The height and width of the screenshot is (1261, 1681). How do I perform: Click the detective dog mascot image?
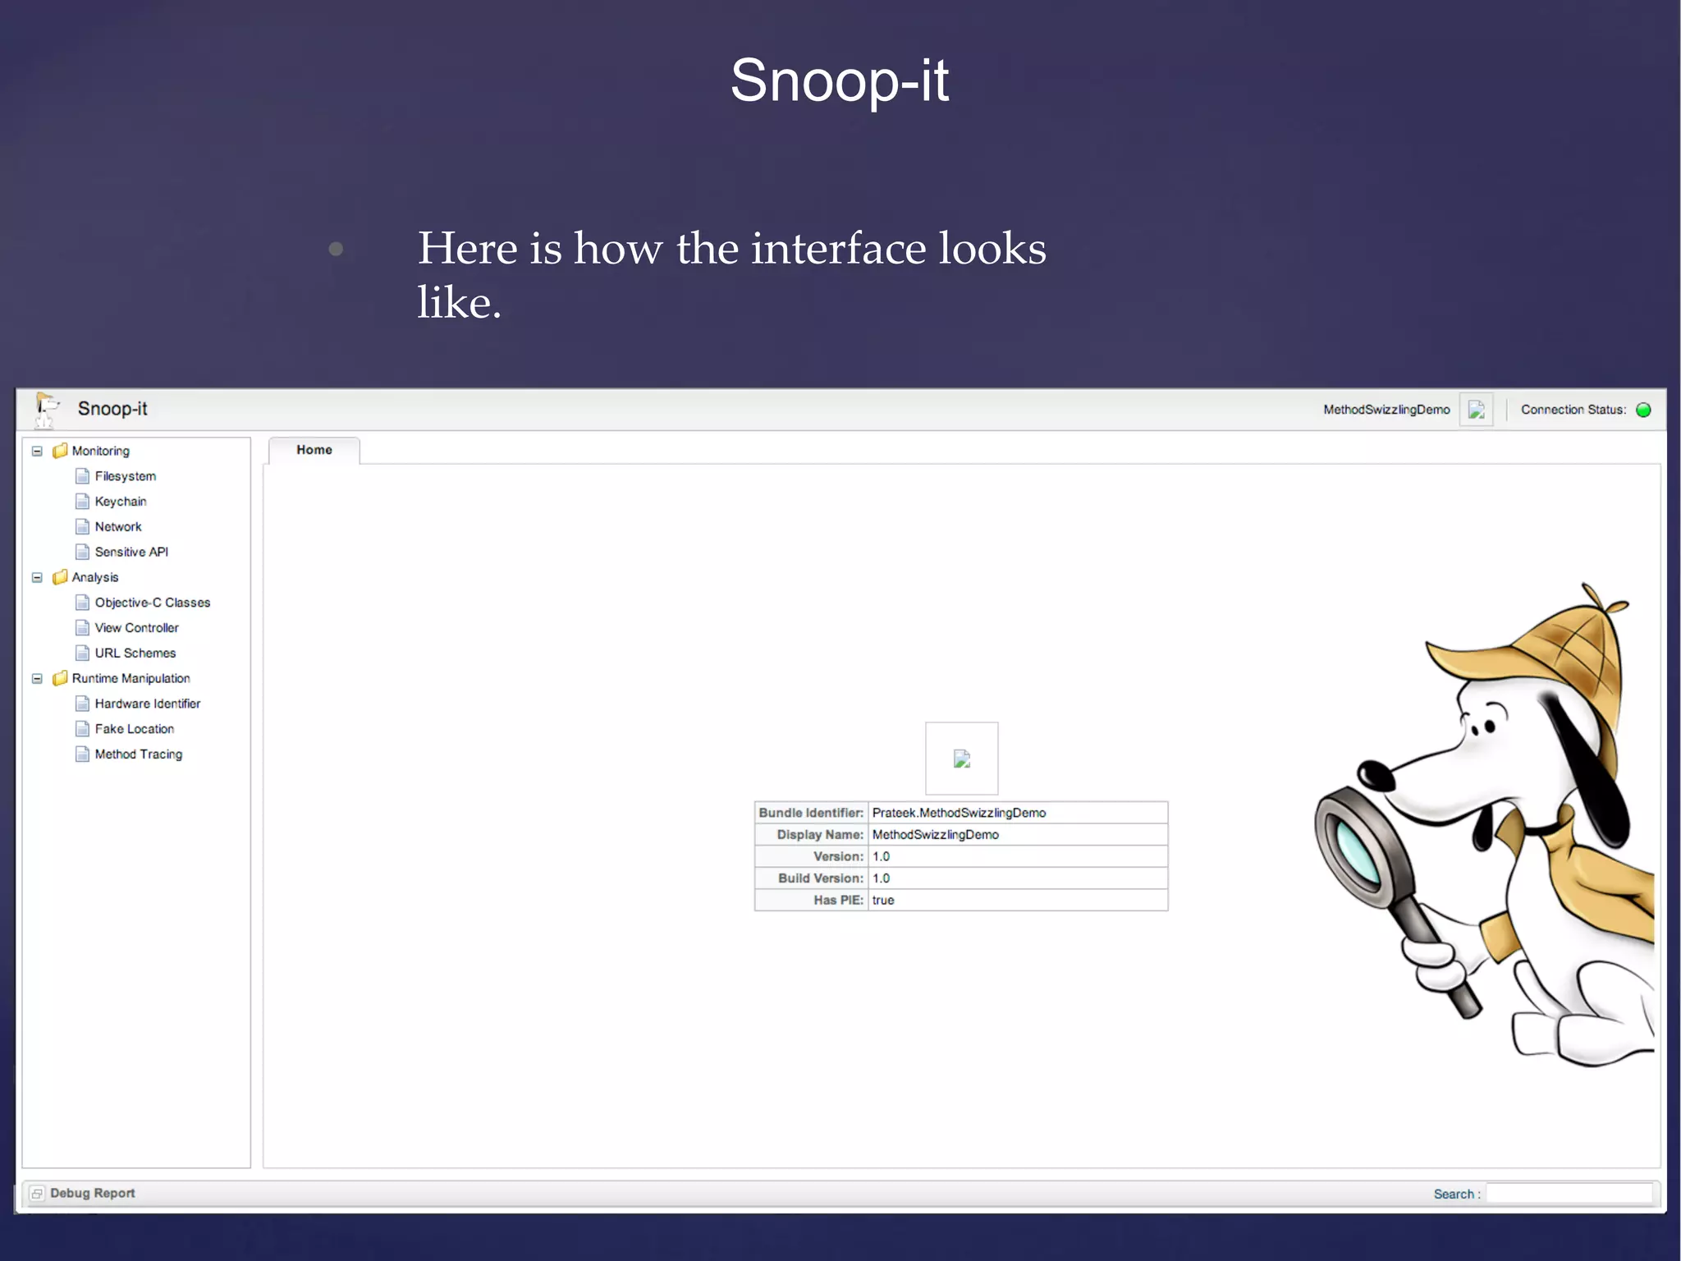[1484, 825]
